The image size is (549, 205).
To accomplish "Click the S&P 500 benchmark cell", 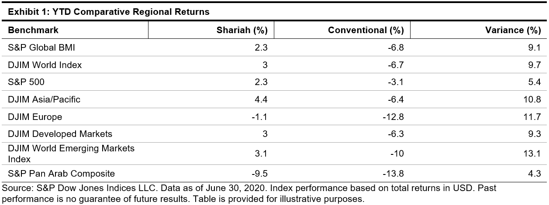I will coord(26,82).
